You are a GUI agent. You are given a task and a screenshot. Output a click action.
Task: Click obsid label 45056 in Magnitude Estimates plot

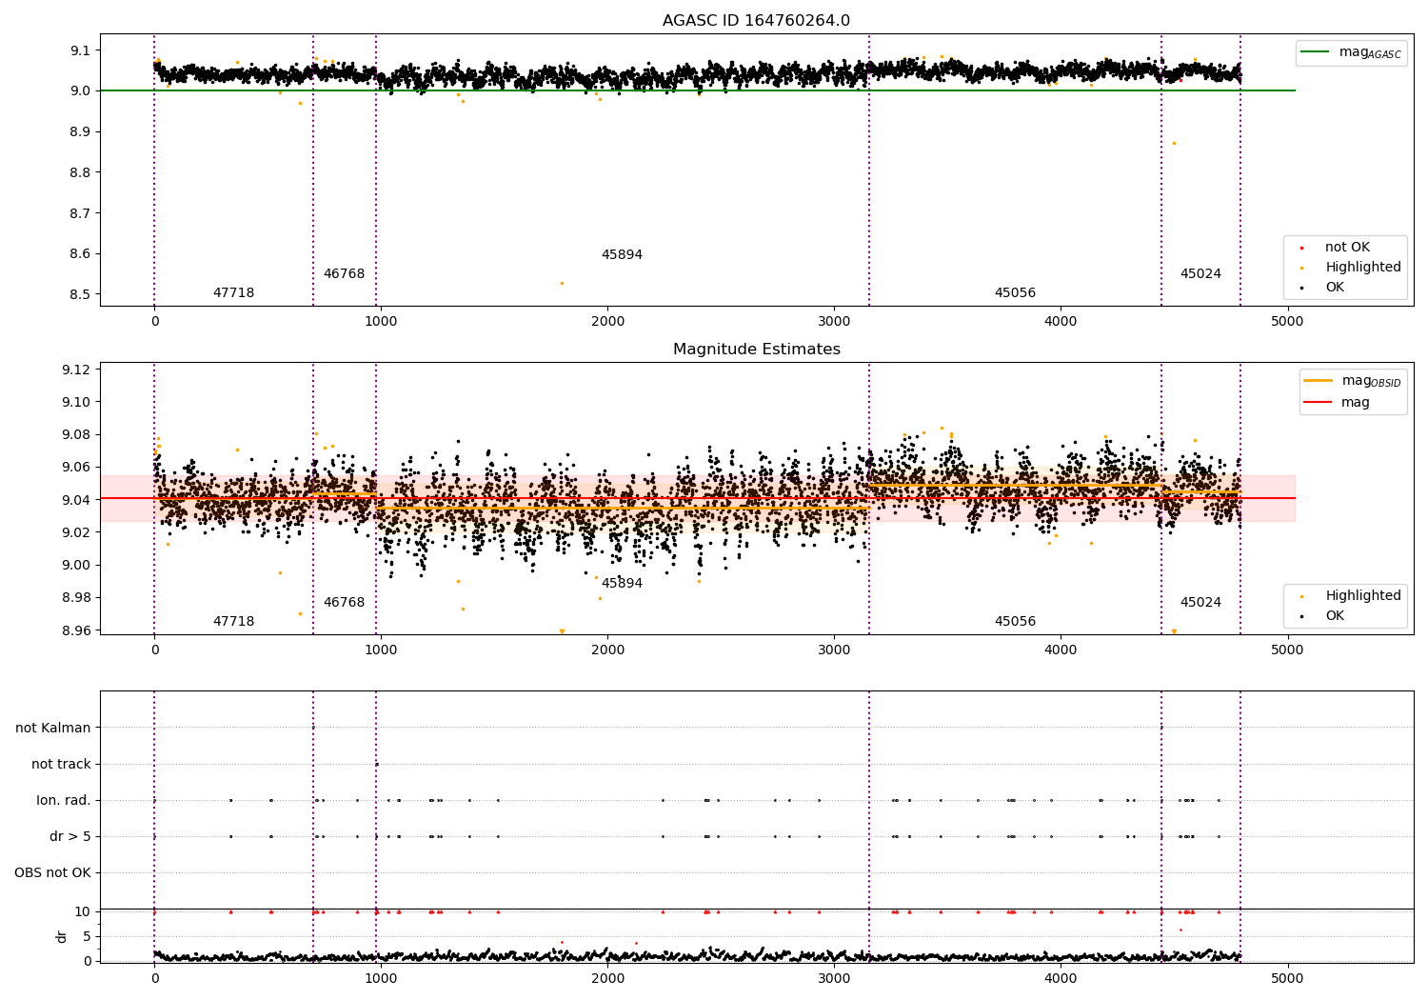1015,622
